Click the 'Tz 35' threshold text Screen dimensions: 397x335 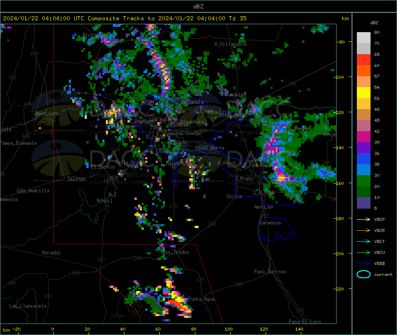click(237, 18)
